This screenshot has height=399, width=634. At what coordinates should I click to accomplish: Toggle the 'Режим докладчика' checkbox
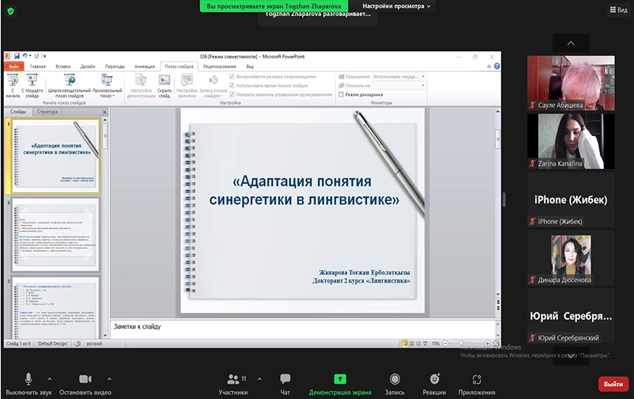click(x=342, y=95)
